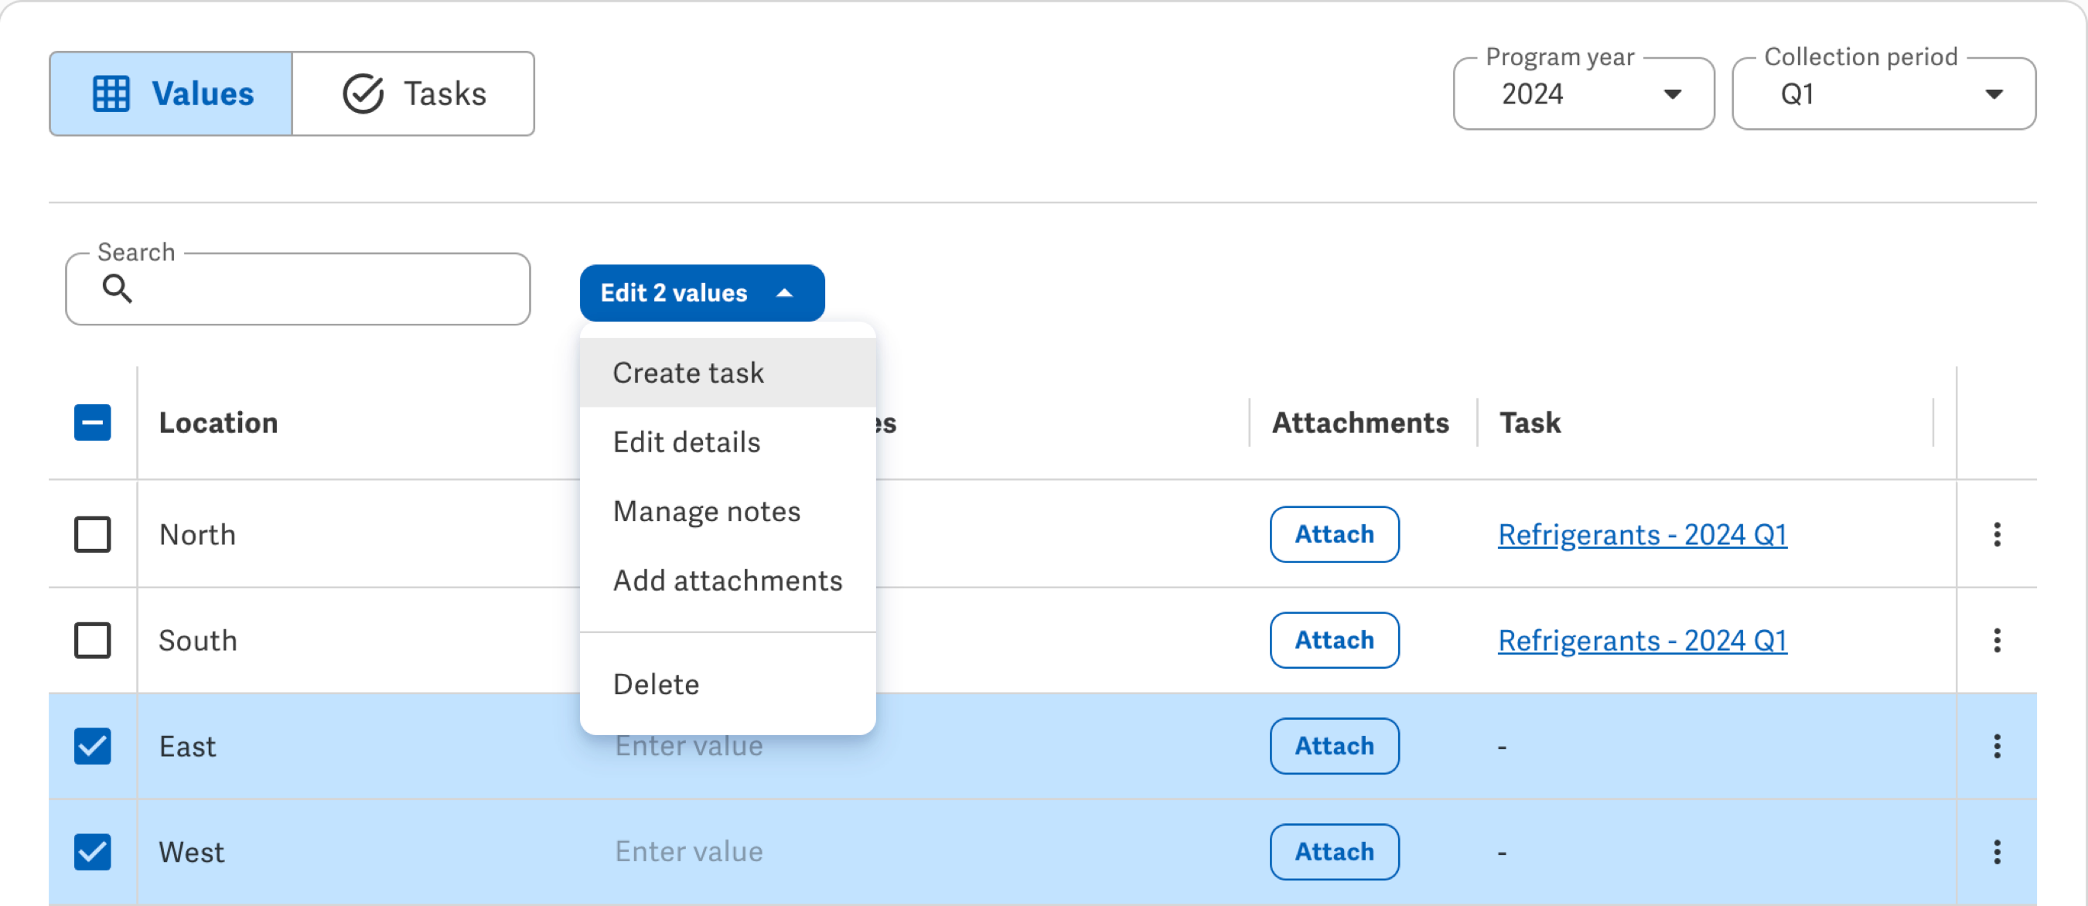
Task: Open the Collection period dropdown
Action: pyautogui.click(x=1883, y=94)
